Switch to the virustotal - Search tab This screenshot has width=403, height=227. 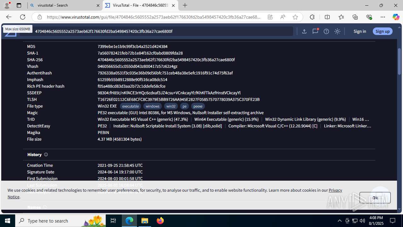[65, 5]
